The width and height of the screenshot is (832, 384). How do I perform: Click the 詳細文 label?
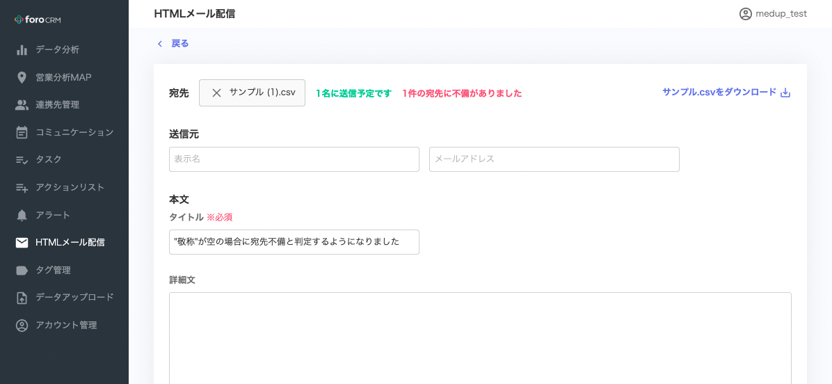tap(182, 280)
